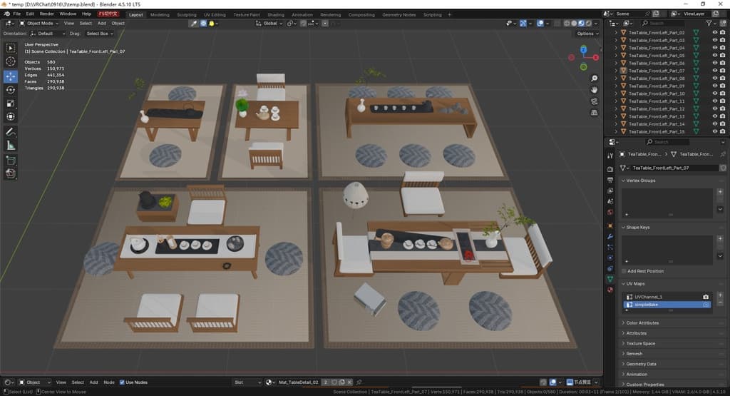Select the simpleBake UV map
Screen dimensions: 730x396
pos(667,305)
